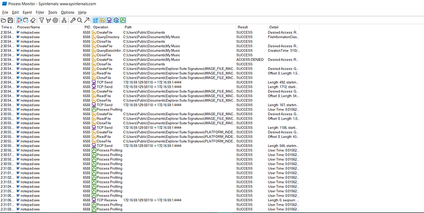Click the Offset 0, Length: 43... detail cell
This screenshot has height=213, width=424.
pyautogui.click(x=284, y=137)
